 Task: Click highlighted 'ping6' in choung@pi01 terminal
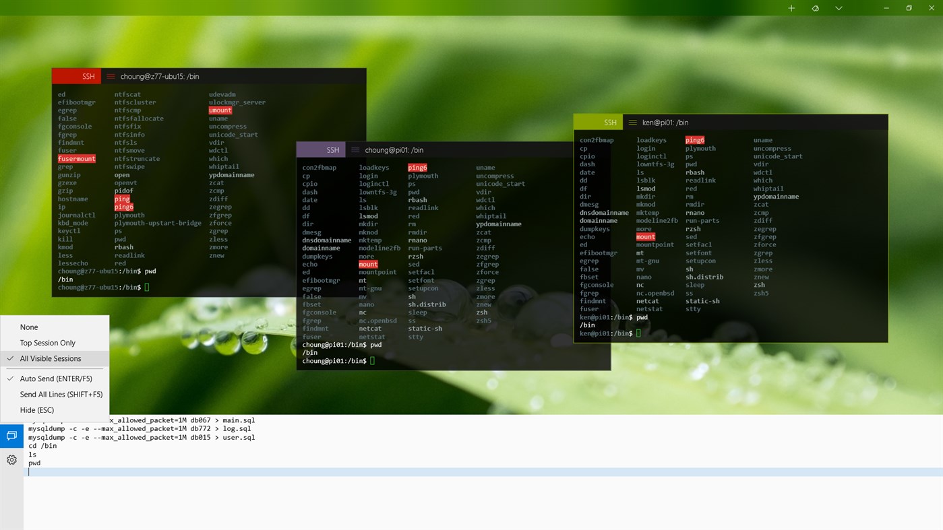pyautogui.click(x=417, y=167)
